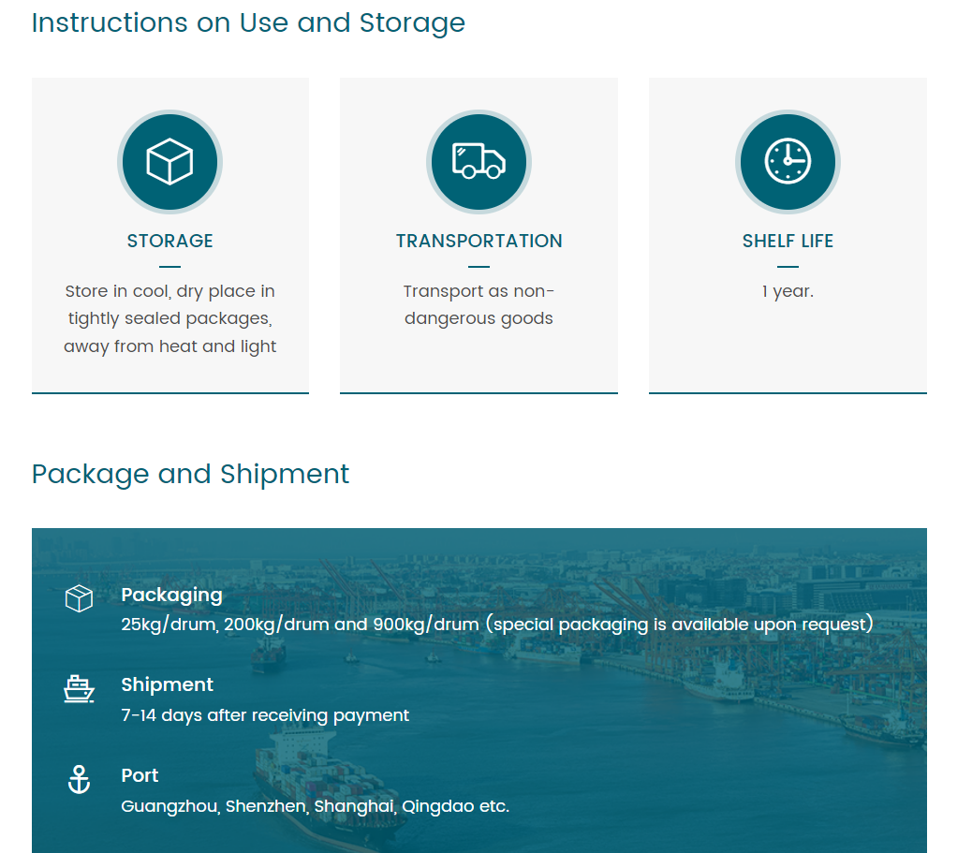Click the 1 year shelf life text

coord(788,291)
